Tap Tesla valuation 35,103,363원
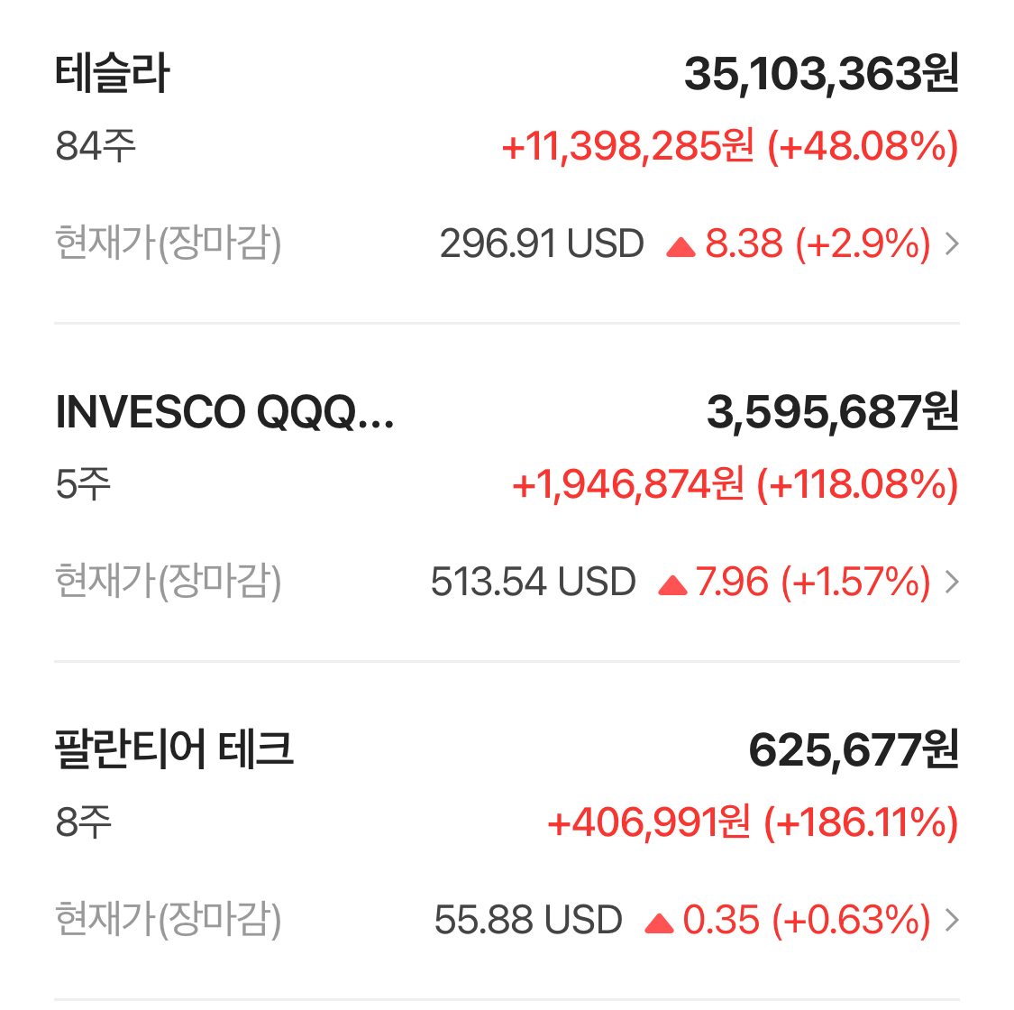1014x1010 pixels. click(820, 74)
